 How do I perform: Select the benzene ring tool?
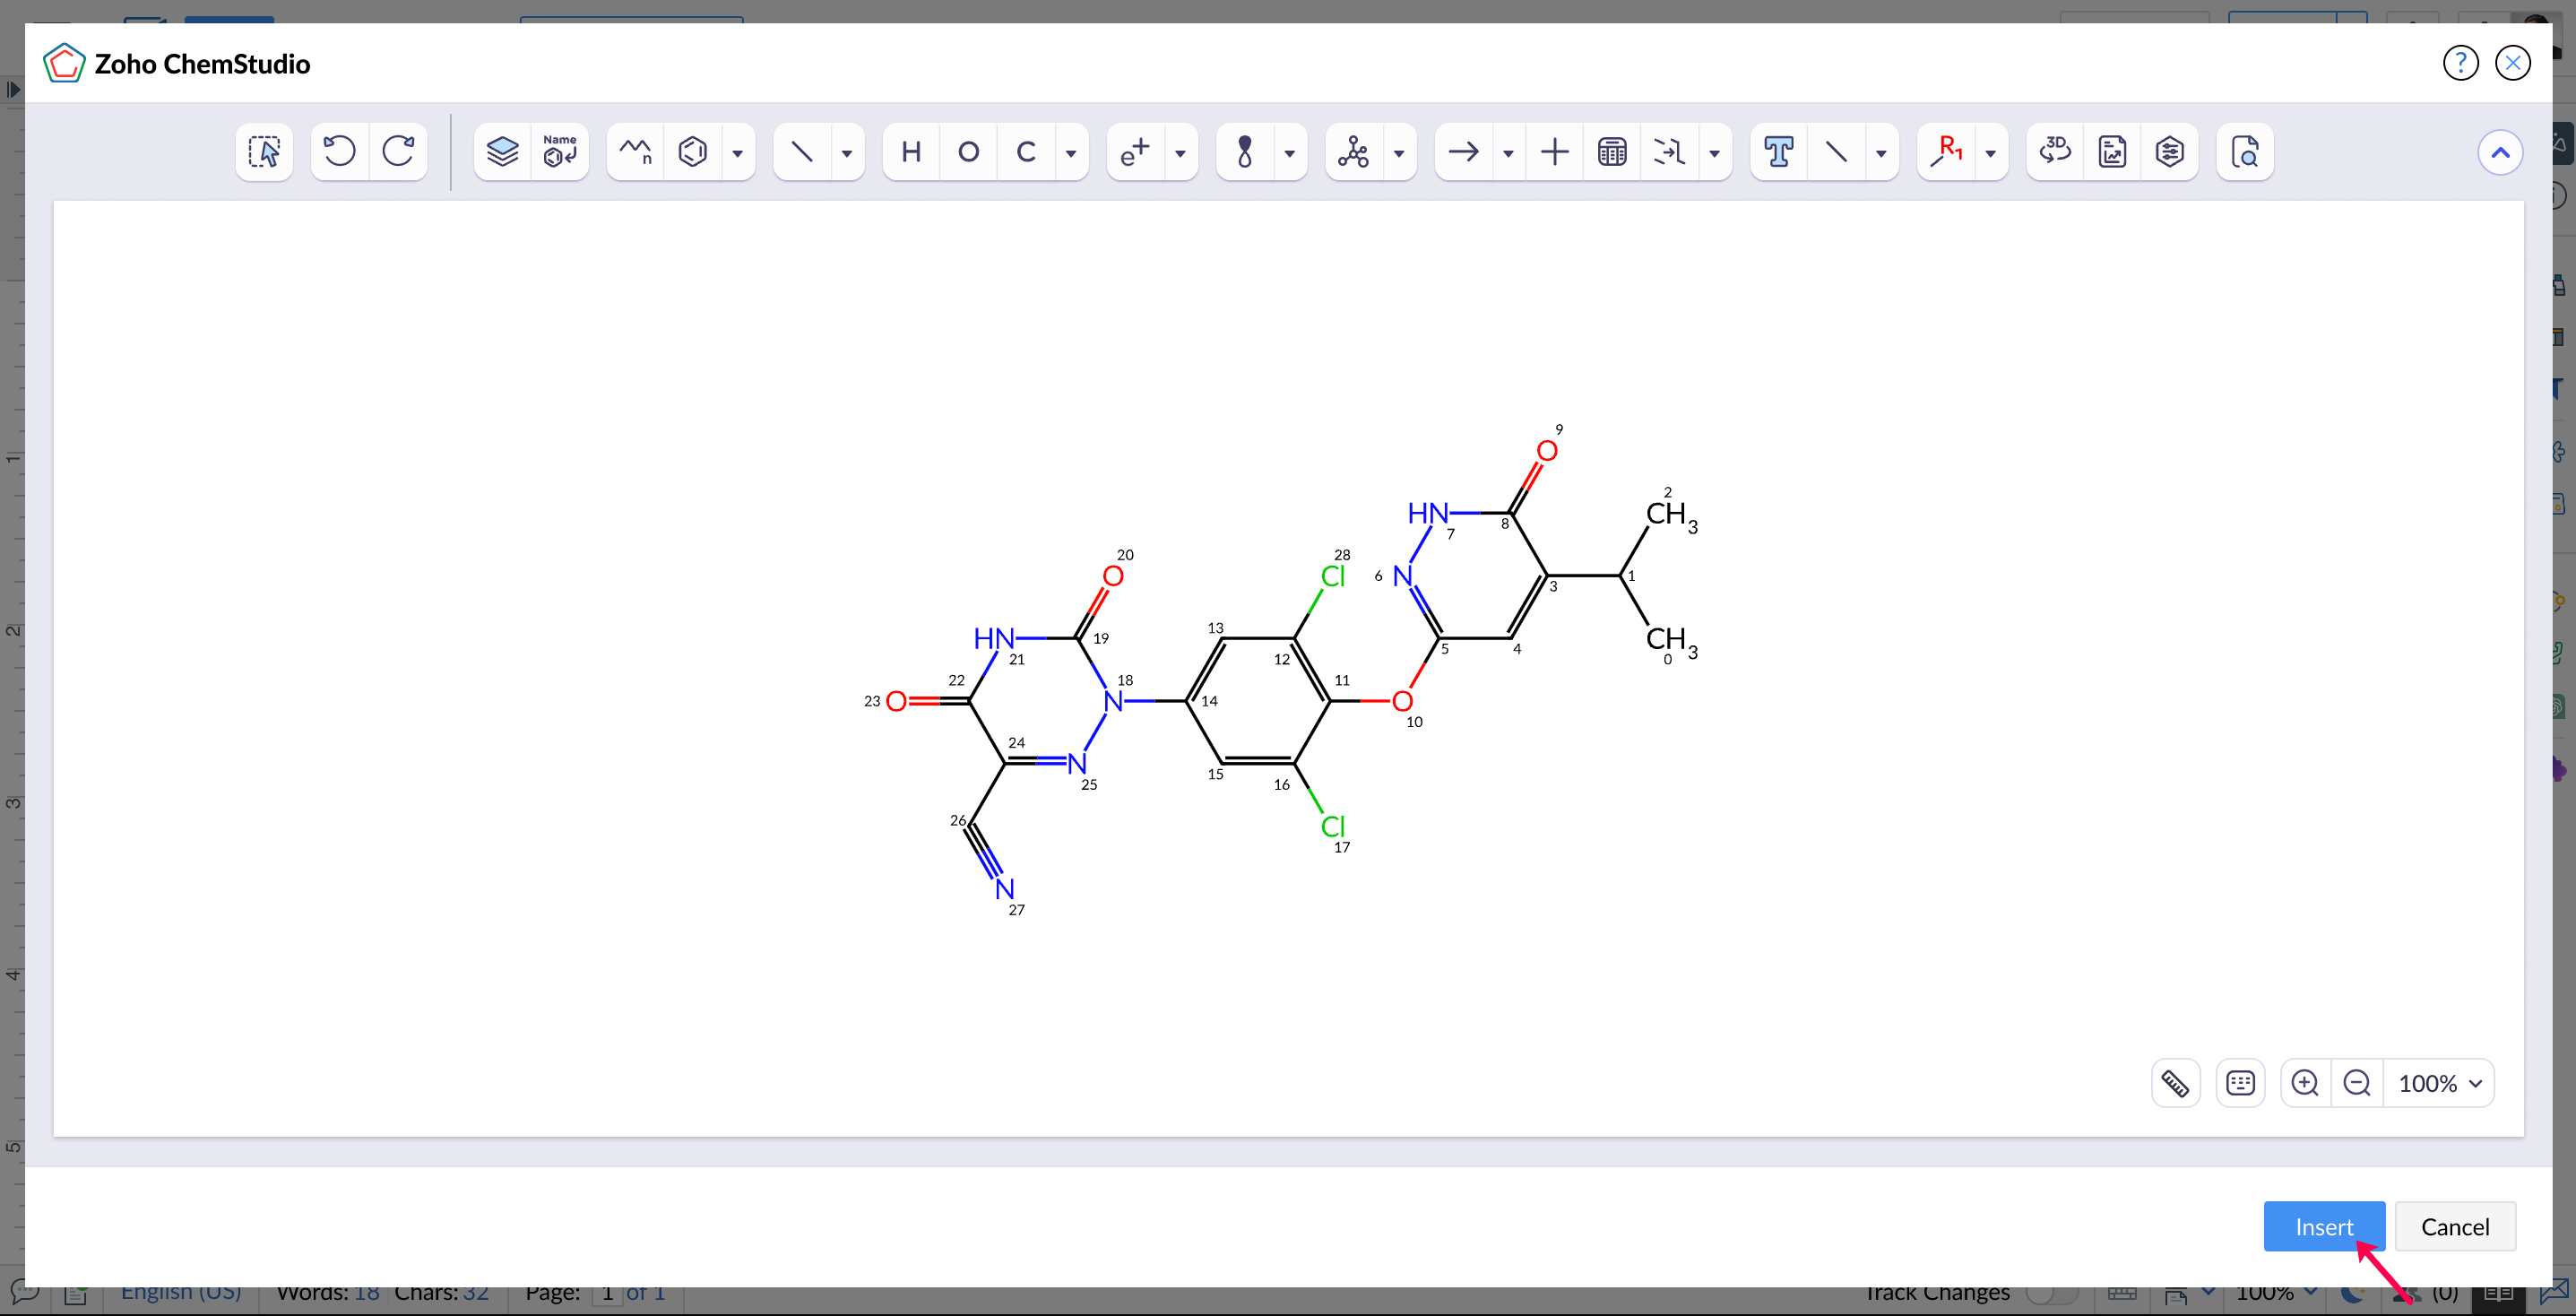pyautogui.click(x=693, y=152)
